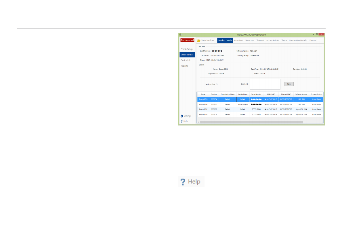
Task: Sort by the Name column header
Action: 203,94
